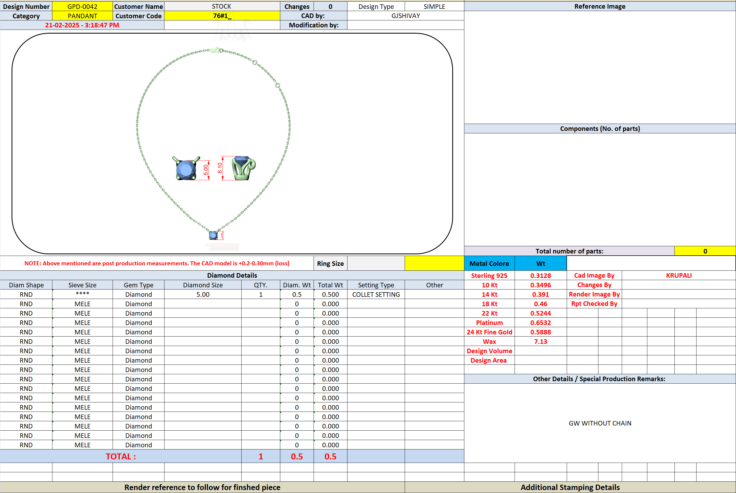Viewport: 736px width, 493px height.
Task: Click the GJSHIVAY CAD by cell
Action: 405,16
